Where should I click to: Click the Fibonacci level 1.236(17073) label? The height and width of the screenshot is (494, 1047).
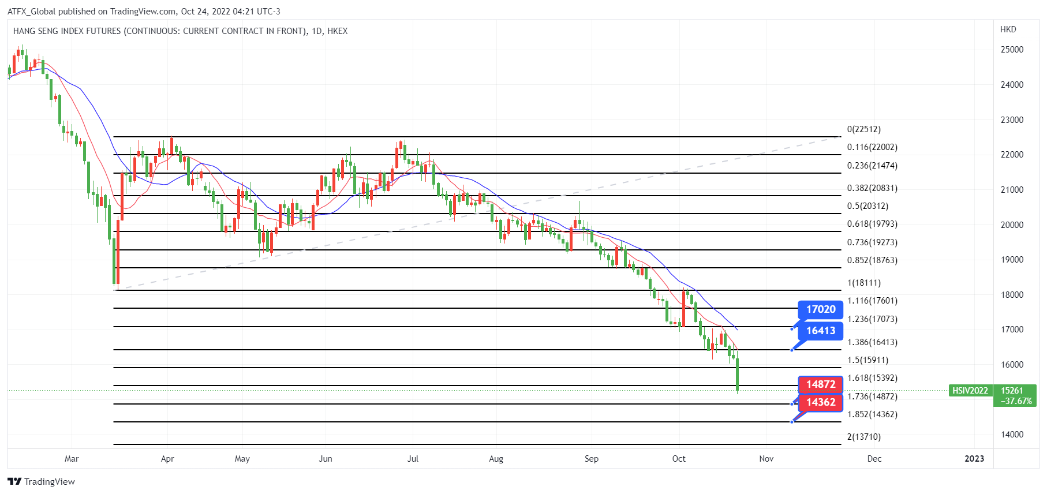point(872,319)
